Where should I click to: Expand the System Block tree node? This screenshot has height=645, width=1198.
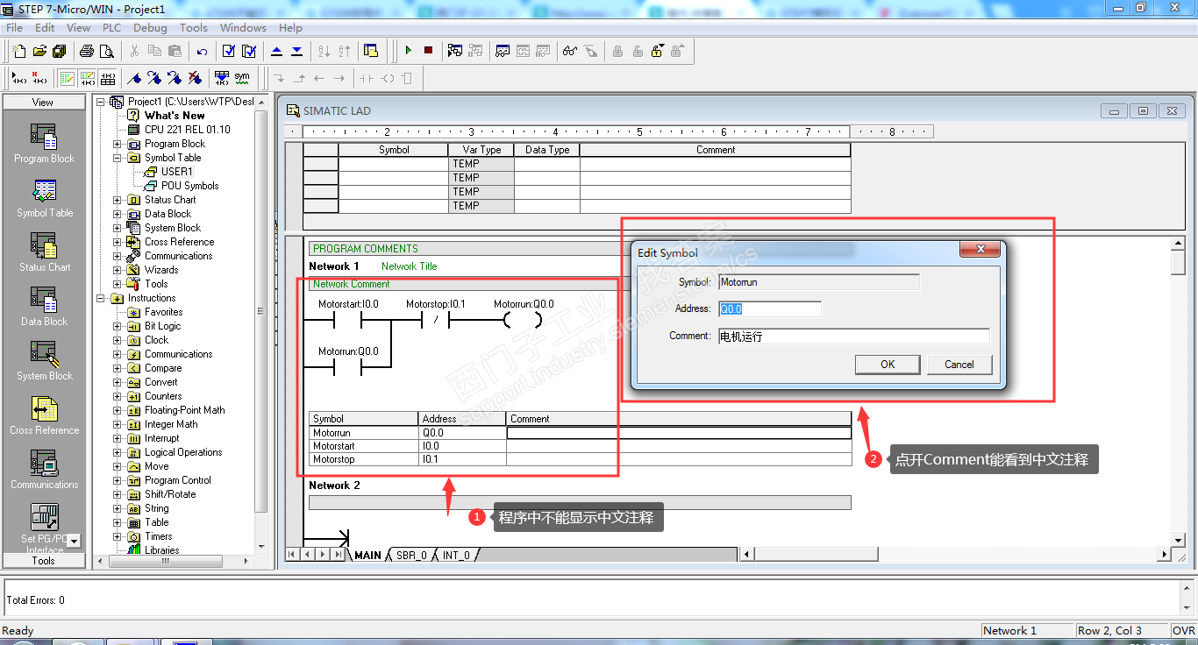117,228
